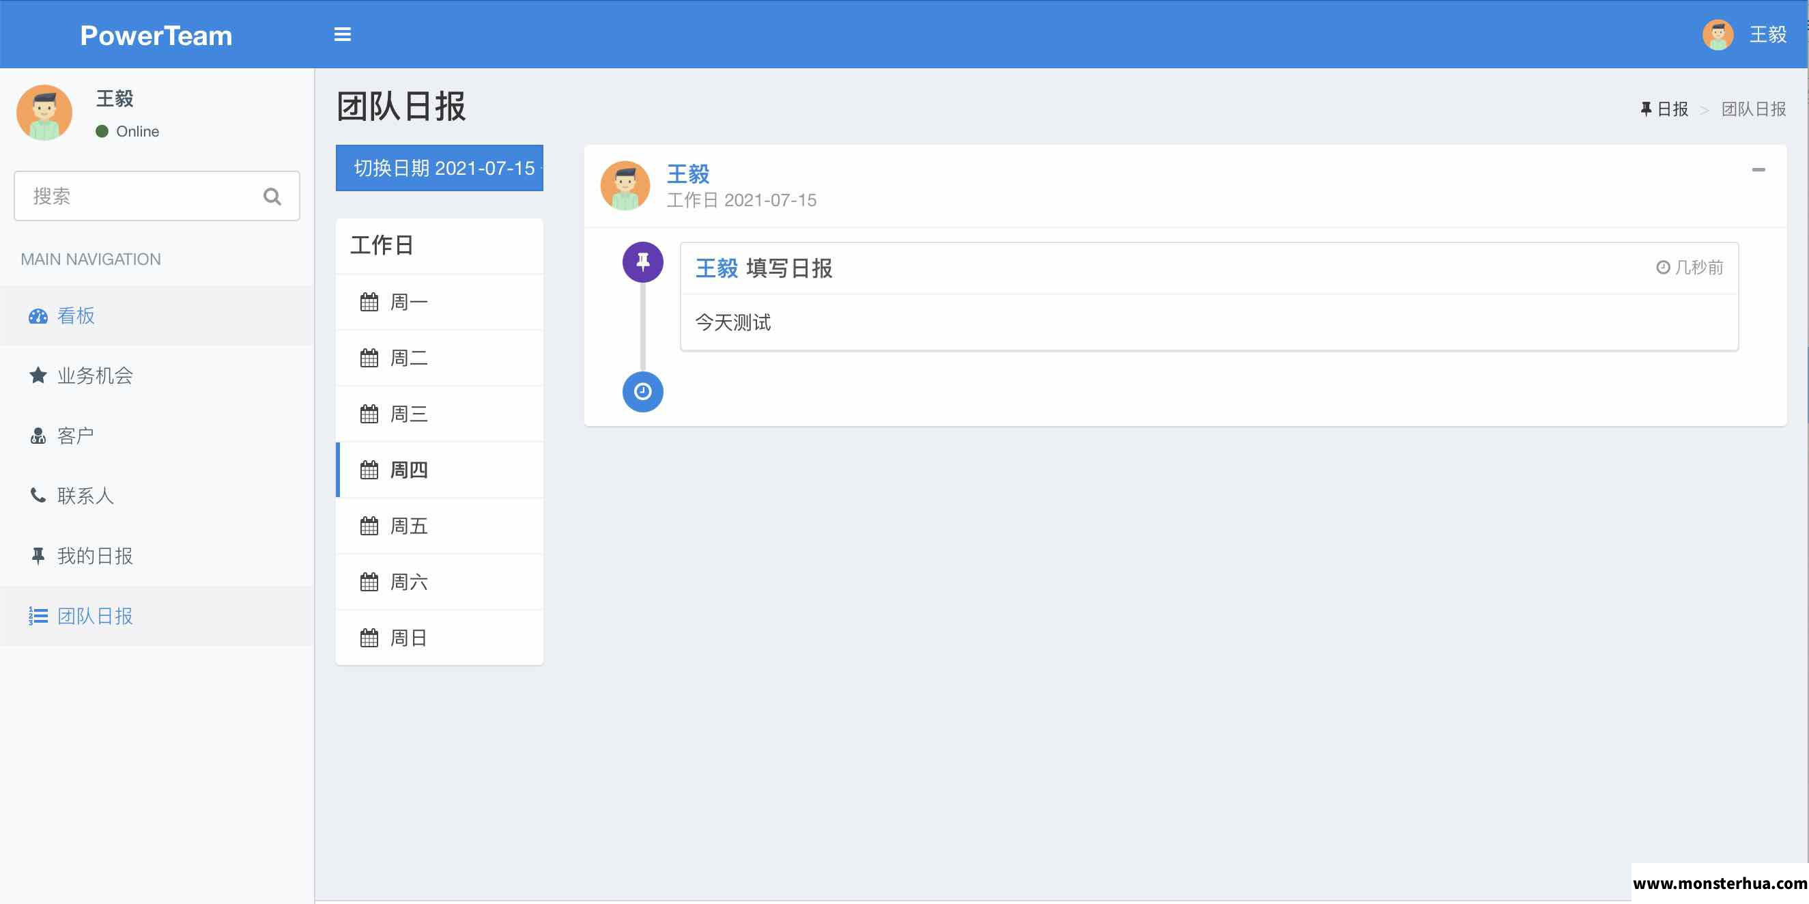Click the magnifier search icon

point(272,196)
